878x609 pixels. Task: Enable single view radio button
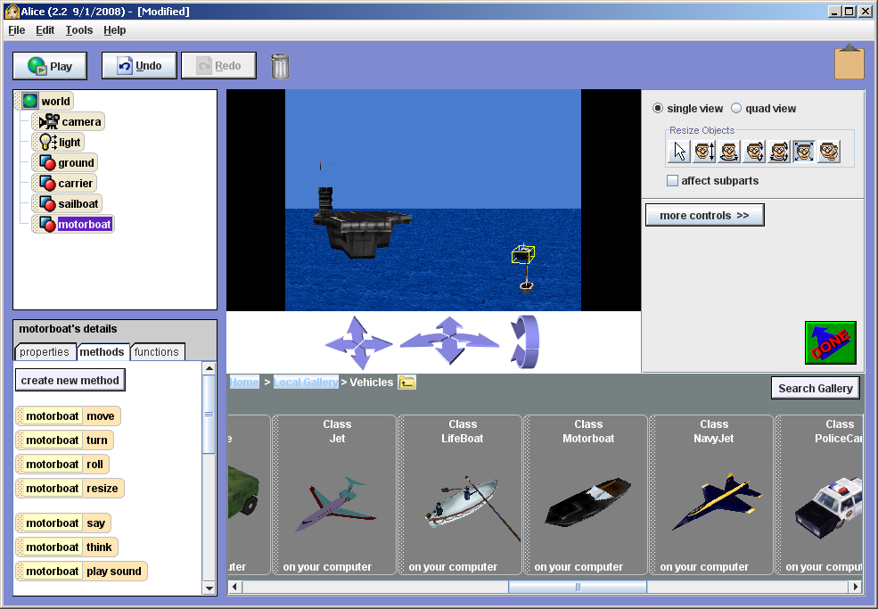(658, 108)
